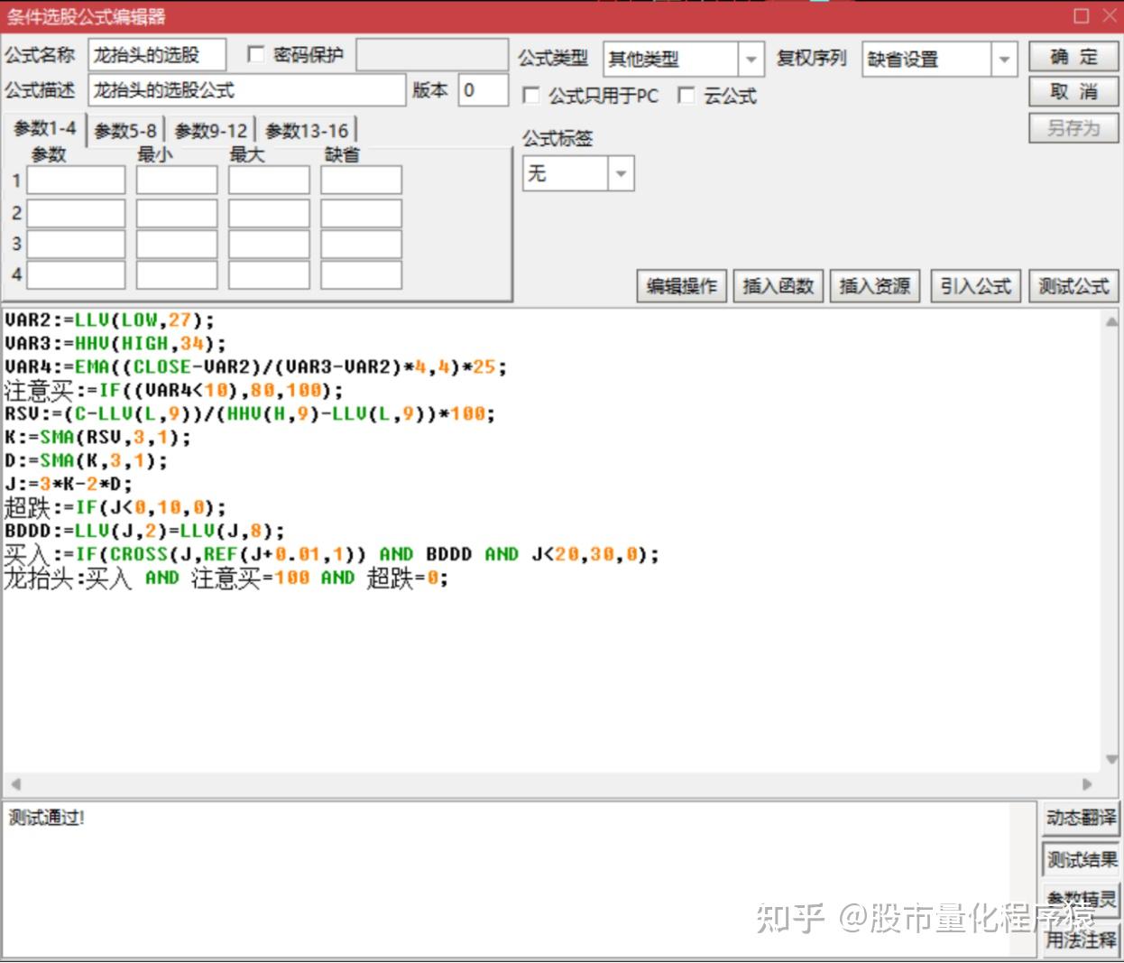Switch to the 参数13-16 tab
The width and height of the screenshot is (1124, 963).
click(307, 132)
